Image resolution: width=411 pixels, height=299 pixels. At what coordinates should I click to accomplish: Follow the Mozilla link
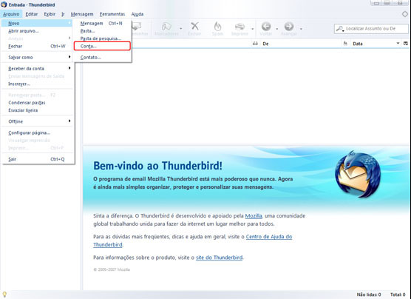(x=254, y=216)
